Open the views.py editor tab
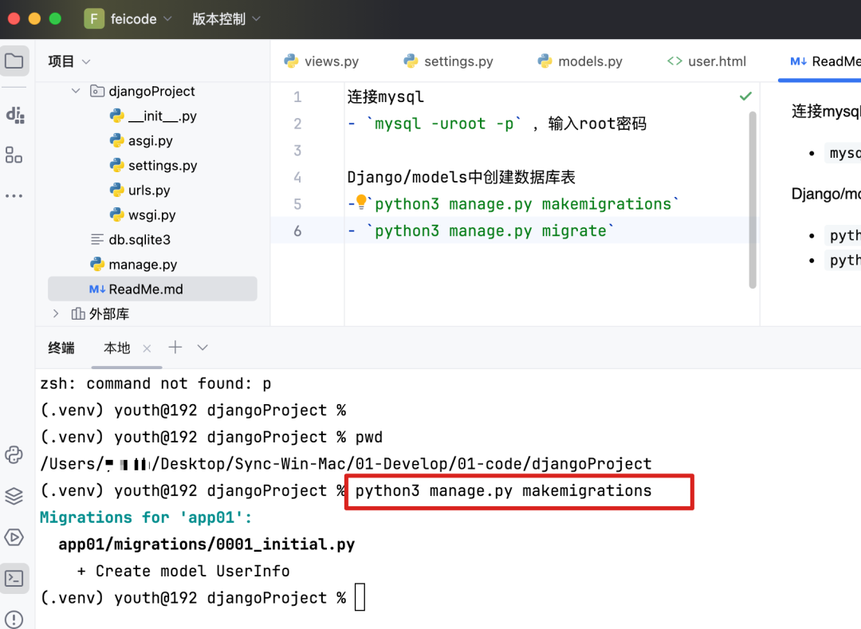Image resolution: width=861 pixels, height=629 pixels. point(322,61)
